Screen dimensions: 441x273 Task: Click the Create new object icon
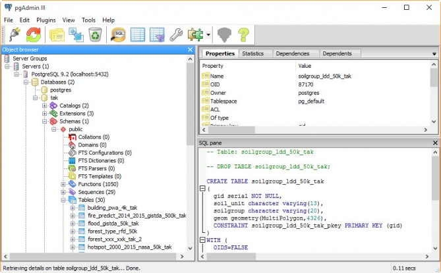pyautogui.click(x=76, y=35)
